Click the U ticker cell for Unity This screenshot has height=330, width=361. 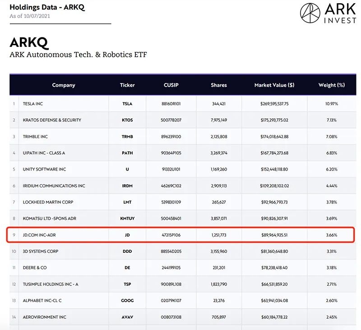click(127, 169)
